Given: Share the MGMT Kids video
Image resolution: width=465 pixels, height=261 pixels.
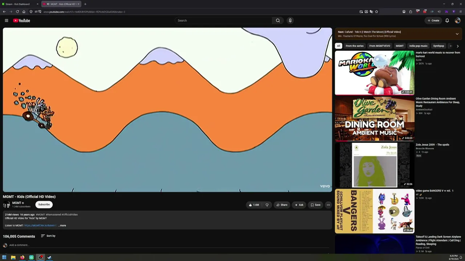Looking at the screenshot, I should coord(282,205).
